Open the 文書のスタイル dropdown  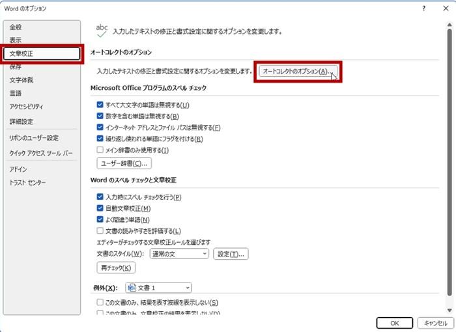point(178,254)
